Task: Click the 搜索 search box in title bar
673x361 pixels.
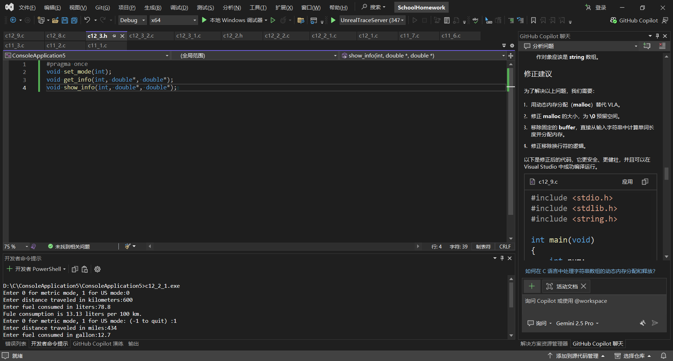Action: tap(374, 7)
